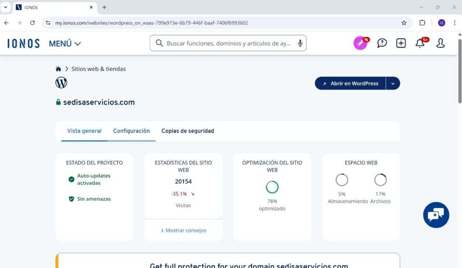Click the Auto-updates green check icon

point(71,179)
